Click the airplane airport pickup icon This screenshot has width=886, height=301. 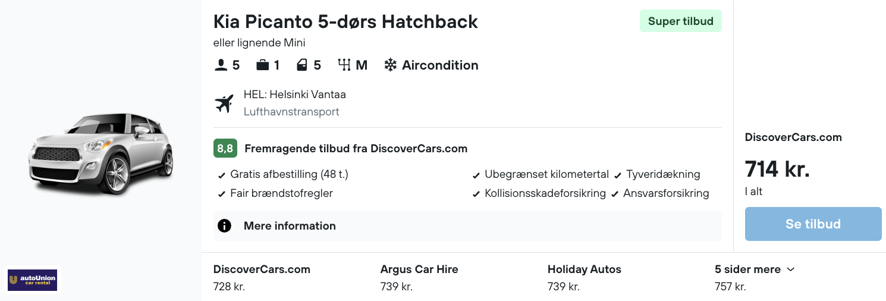[x=224, y=104]
